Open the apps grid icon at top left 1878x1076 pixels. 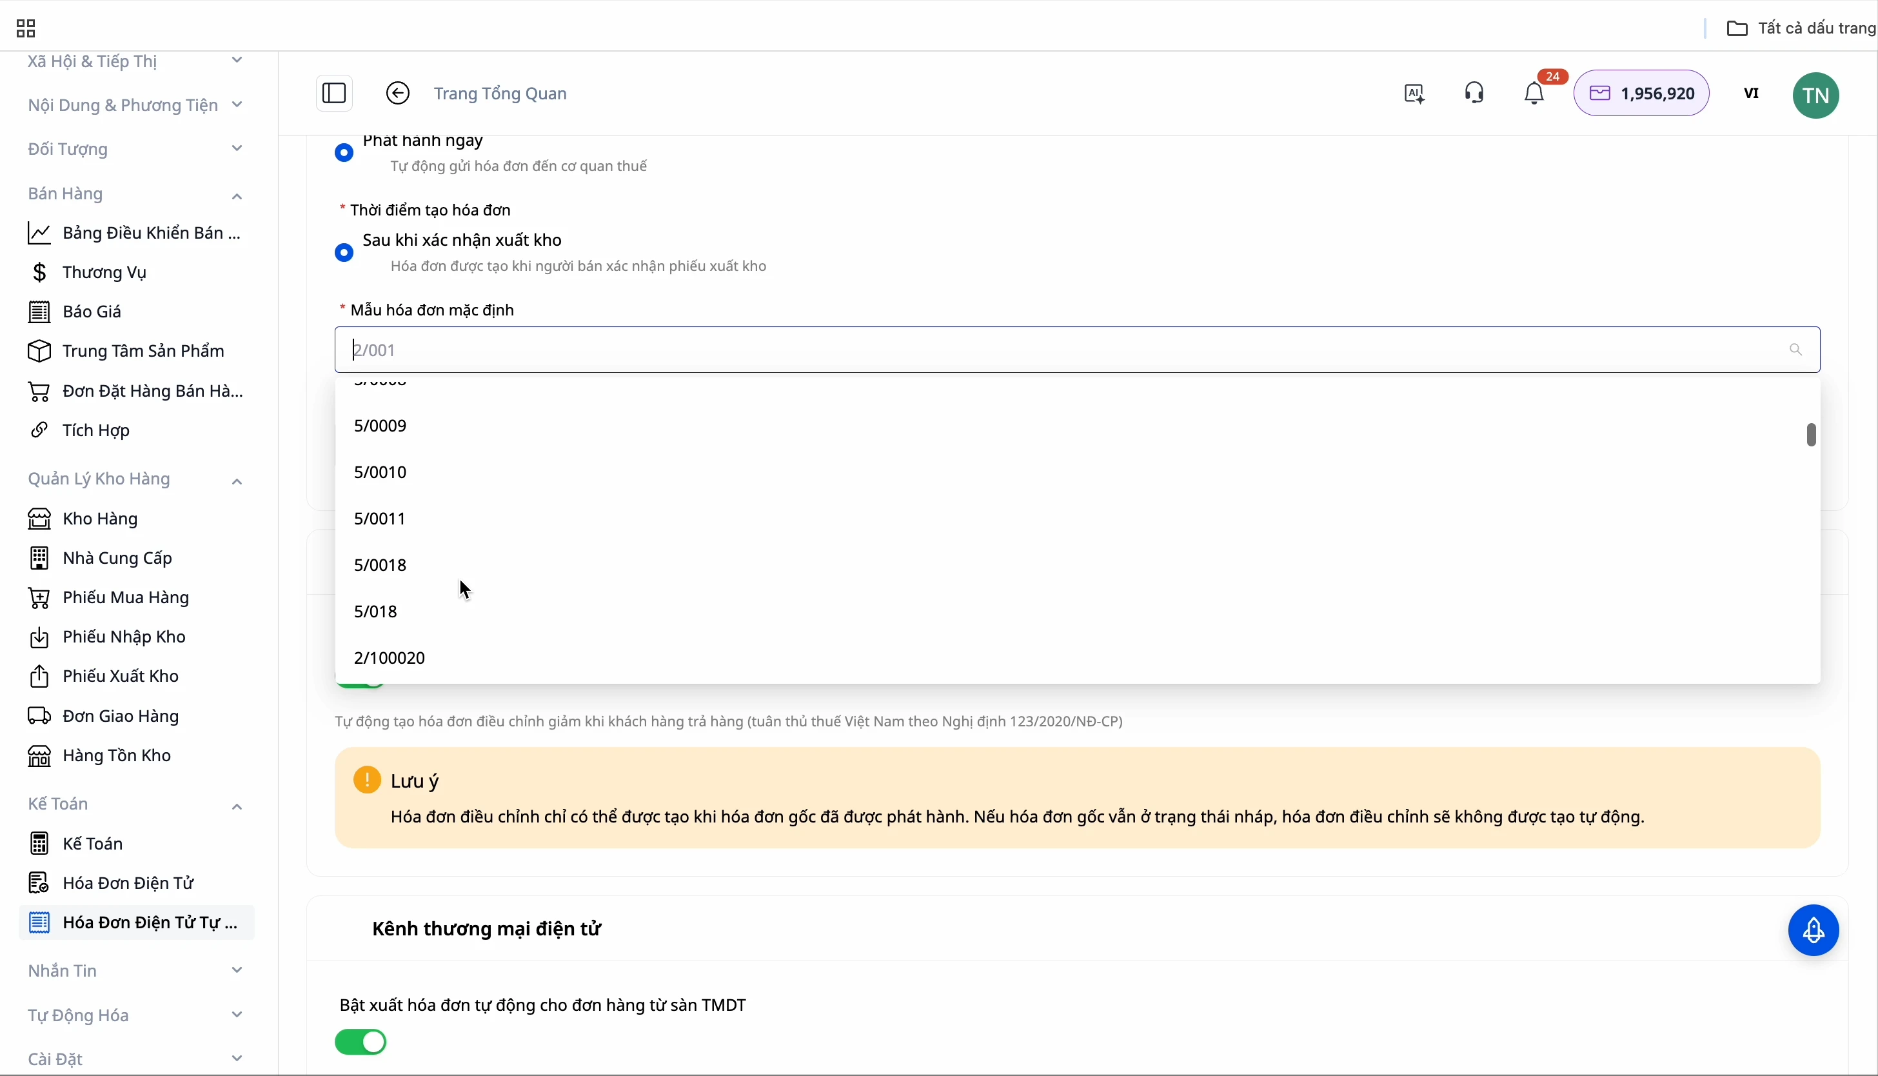[26, 29]
